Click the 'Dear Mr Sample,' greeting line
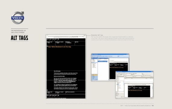 57,71
